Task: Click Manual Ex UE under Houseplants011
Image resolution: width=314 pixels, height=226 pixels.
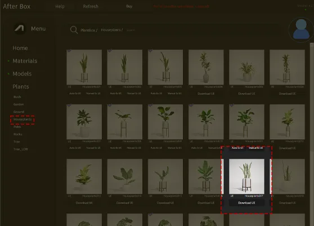Action: pos(255,148)
